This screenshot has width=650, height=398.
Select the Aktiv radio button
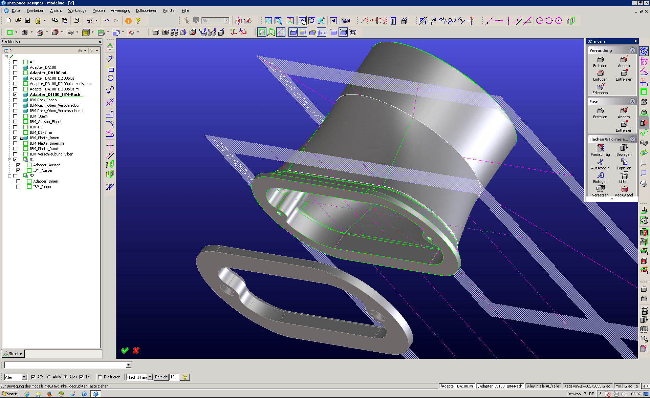click(x=49, y=377)
